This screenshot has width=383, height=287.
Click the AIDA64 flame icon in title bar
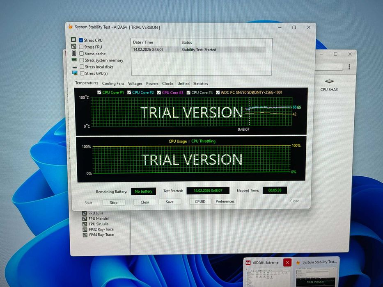pos(70,27)
